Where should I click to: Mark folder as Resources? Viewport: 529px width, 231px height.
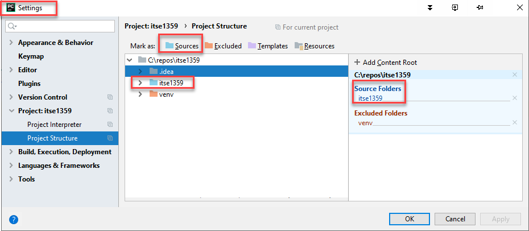pyautogui.click(x=314, y=46)
